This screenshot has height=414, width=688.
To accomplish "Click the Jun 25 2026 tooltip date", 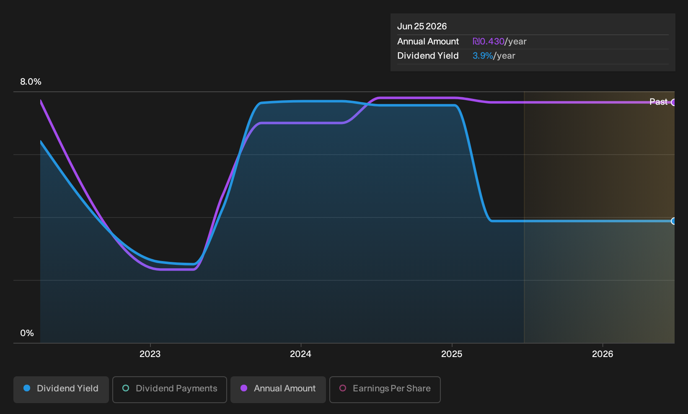I will (422, 26).
